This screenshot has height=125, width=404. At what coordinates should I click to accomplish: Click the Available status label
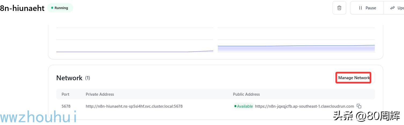pos(245,106)
